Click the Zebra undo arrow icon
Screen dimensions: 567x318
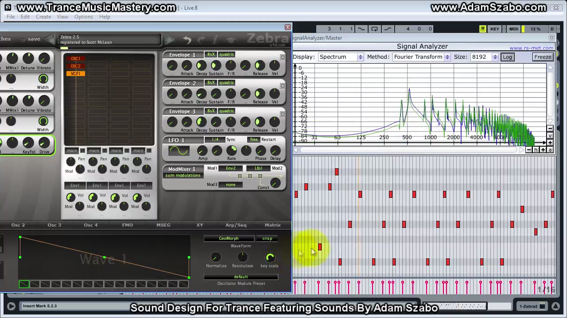(x=187, y=40)
